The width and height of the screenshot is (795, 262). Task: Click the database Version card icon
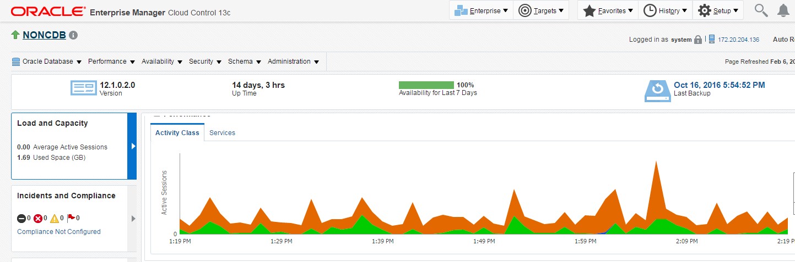[84, 88]
